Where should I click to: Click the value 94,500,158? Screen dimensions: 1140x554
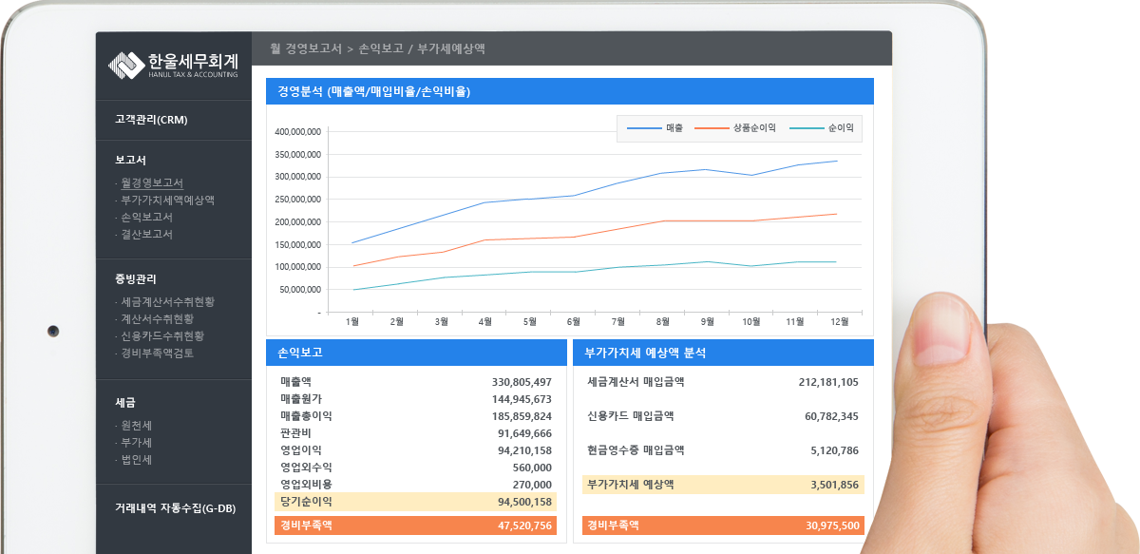(524, 502)
